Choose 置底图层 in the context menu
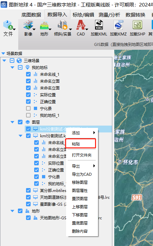 coord(82,223)
